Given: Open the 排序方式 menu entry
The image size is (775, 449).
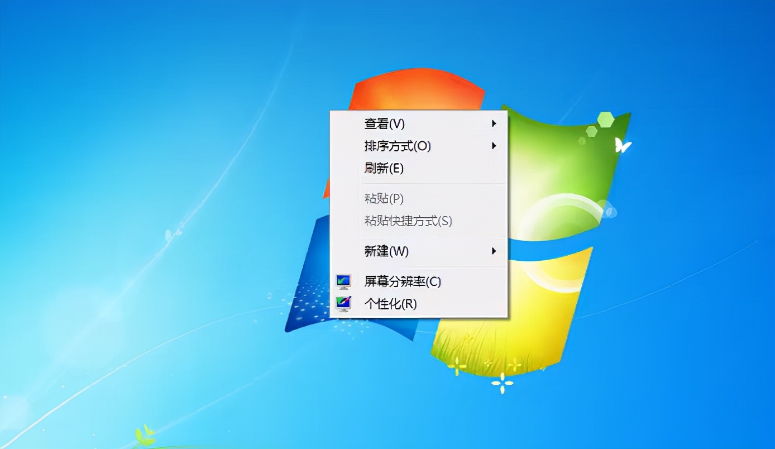Looking at the screenshot, I should tap(396, 146).
